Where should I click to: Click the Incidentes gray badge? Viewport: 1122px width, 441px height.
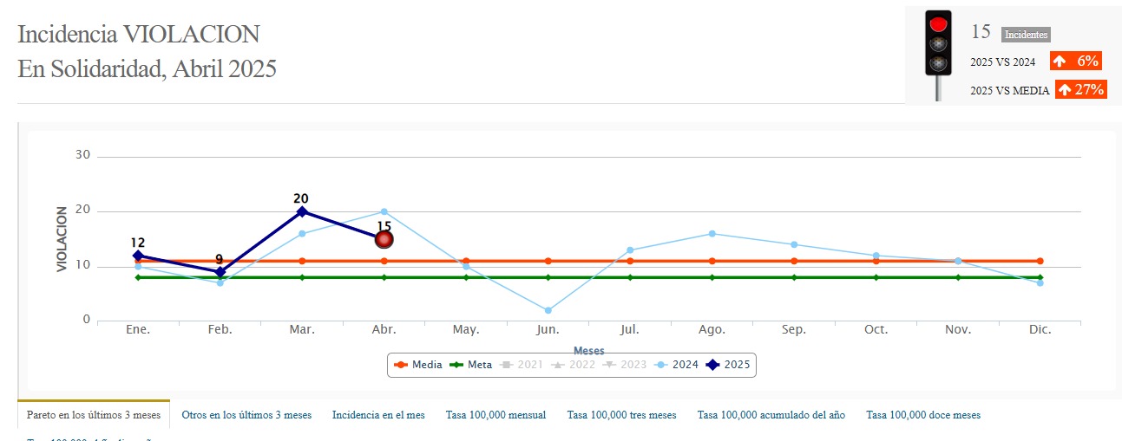click(1026, 35)
